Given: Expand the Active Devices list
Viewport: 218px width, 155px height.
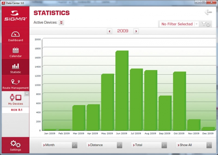Looking at the screenshot, I should coord(61,22).
